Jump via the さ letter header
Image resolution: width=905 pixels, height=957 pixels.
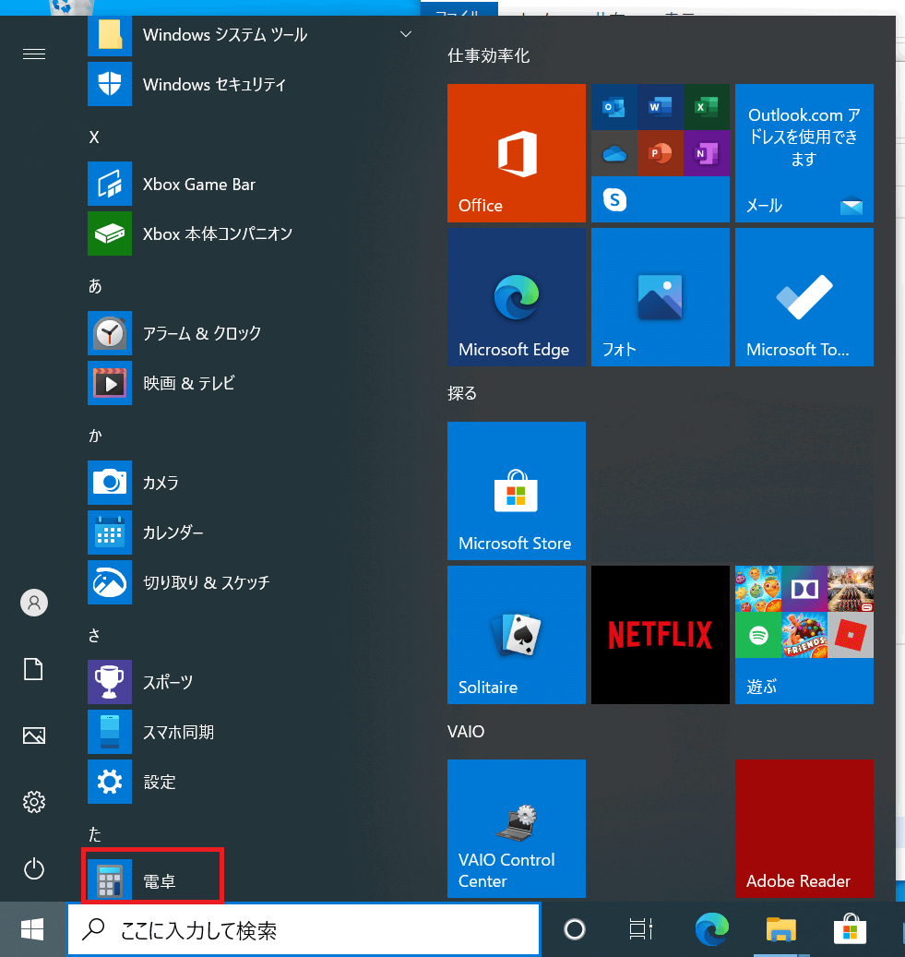click(x=94, y=635)
